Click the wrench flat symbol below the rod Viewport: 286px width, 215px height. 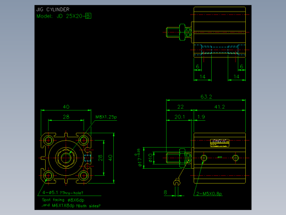click(x=177, y=182)
